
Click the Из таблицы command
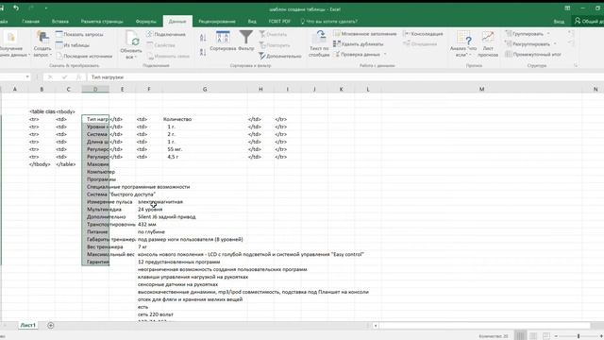coord(73,45)
